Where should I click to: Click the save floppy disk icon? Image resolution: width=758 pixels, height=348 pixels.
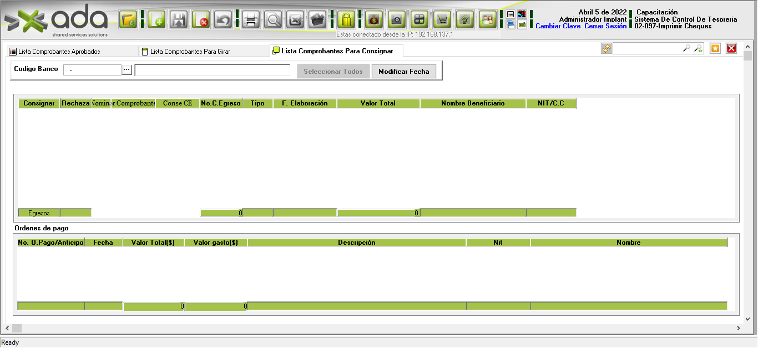[x=179, y=20]
